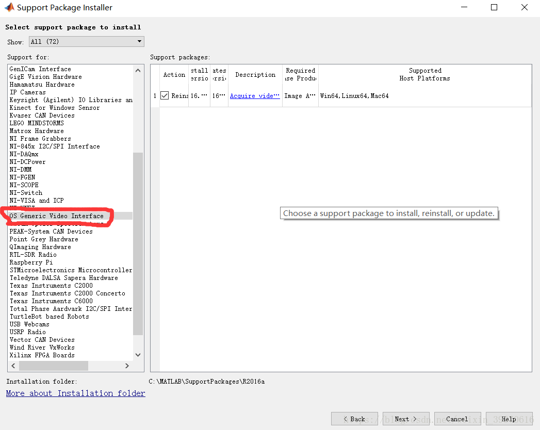Toggle the Reinstall action checkbox in row 1
The image size is (540, 430).
click(165, 96)
